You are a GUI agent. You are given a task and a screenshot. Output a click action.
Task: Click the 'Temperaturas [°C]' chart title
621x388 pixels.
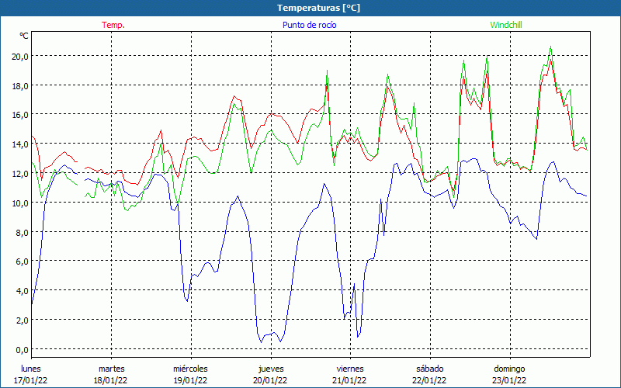click(x=318, y=8)
